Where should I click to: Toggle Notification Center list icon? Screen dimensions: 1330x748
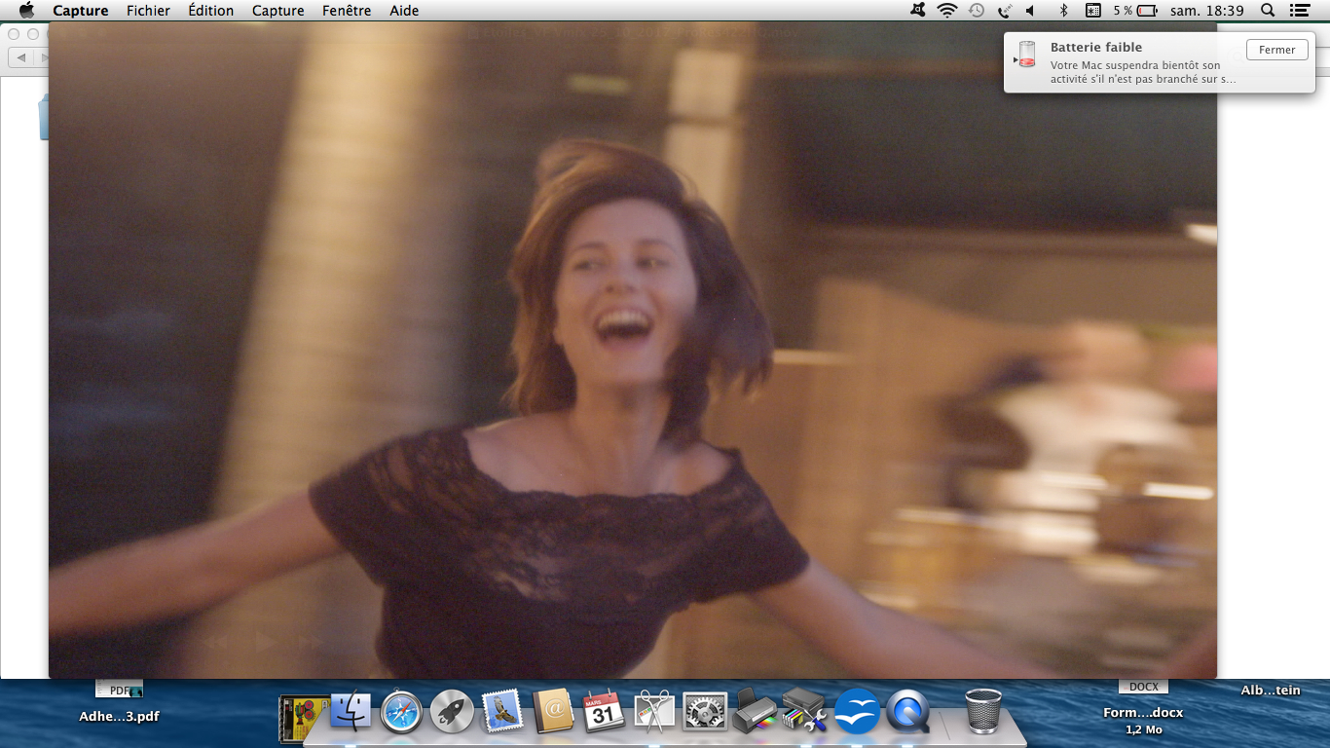(1299, 11)
